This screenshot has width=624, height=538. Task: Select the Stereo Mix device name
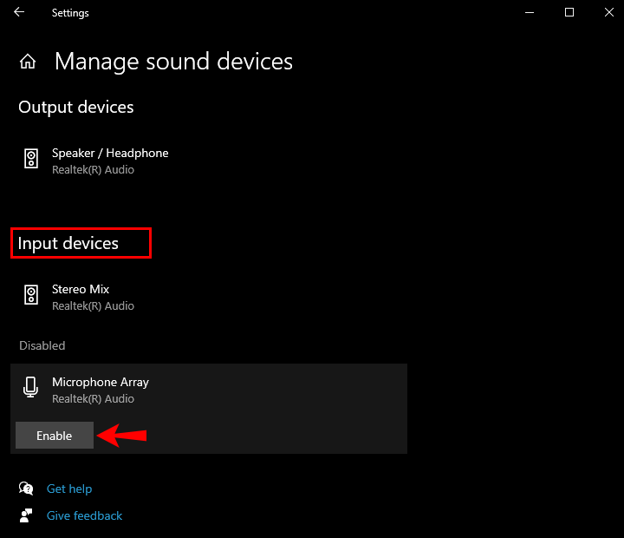tap(81, 289)
